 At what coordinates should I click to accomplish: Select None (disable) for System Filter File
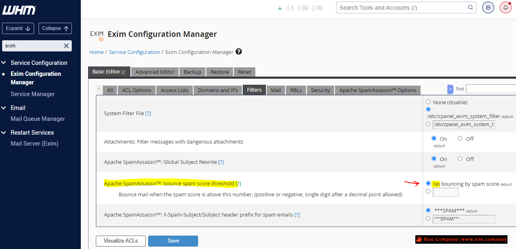(x=428, y=102)
